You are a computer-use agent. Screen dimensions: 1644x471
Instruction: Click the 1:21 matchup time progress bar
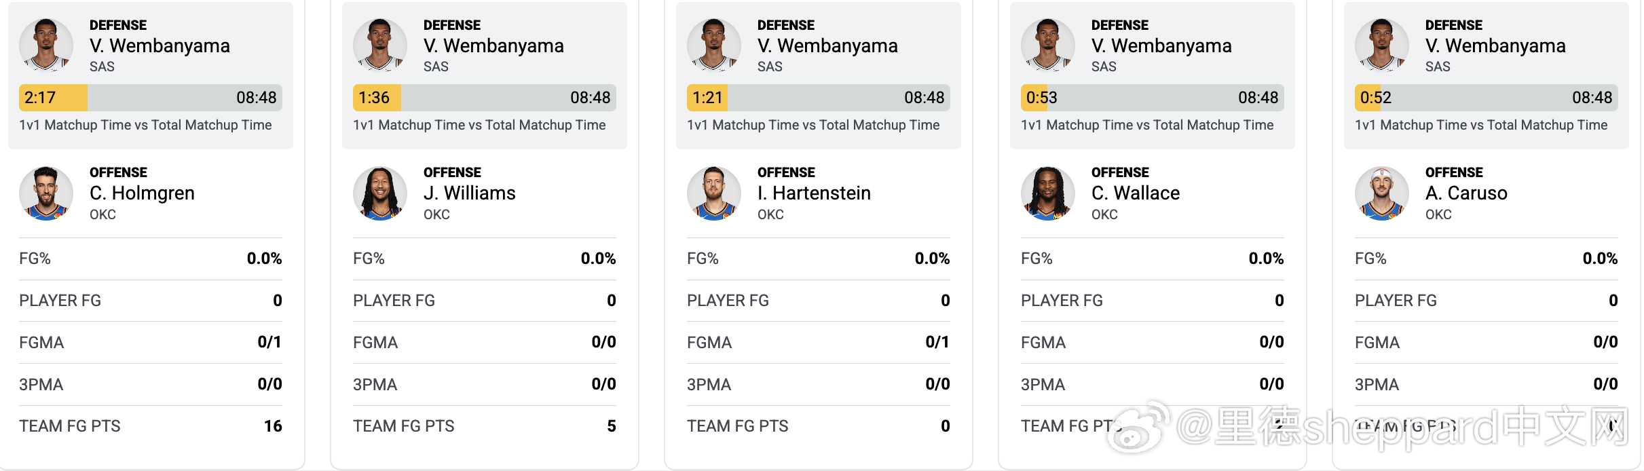click(819, 98)
